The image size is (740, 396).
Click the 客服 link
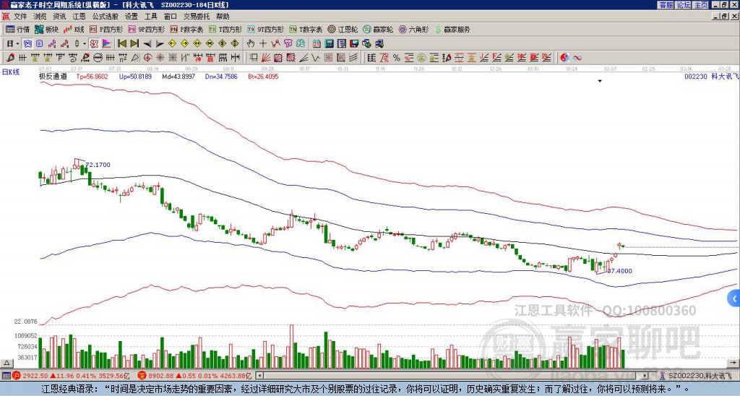[666, 5]
